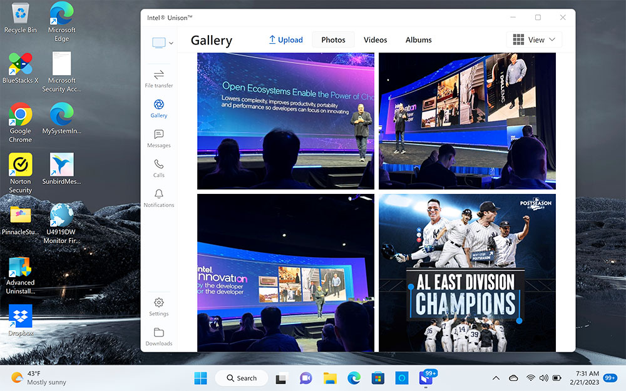Click the taskbar Search box
The width and height of the screenshot is (626, 391).
coord(242,378)
